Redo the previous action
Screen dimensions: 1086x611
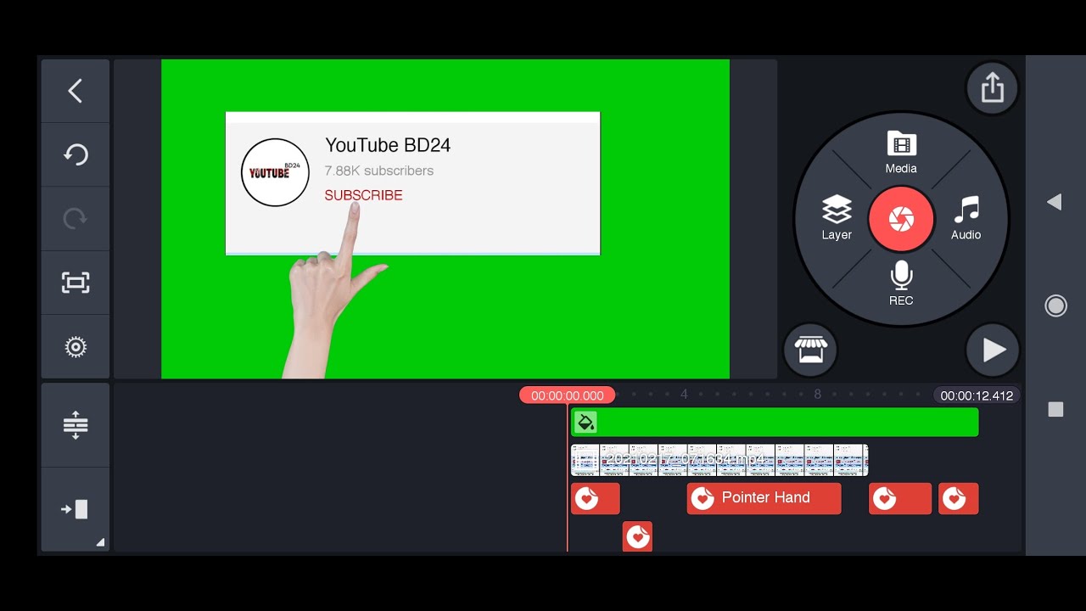point(76,219)
